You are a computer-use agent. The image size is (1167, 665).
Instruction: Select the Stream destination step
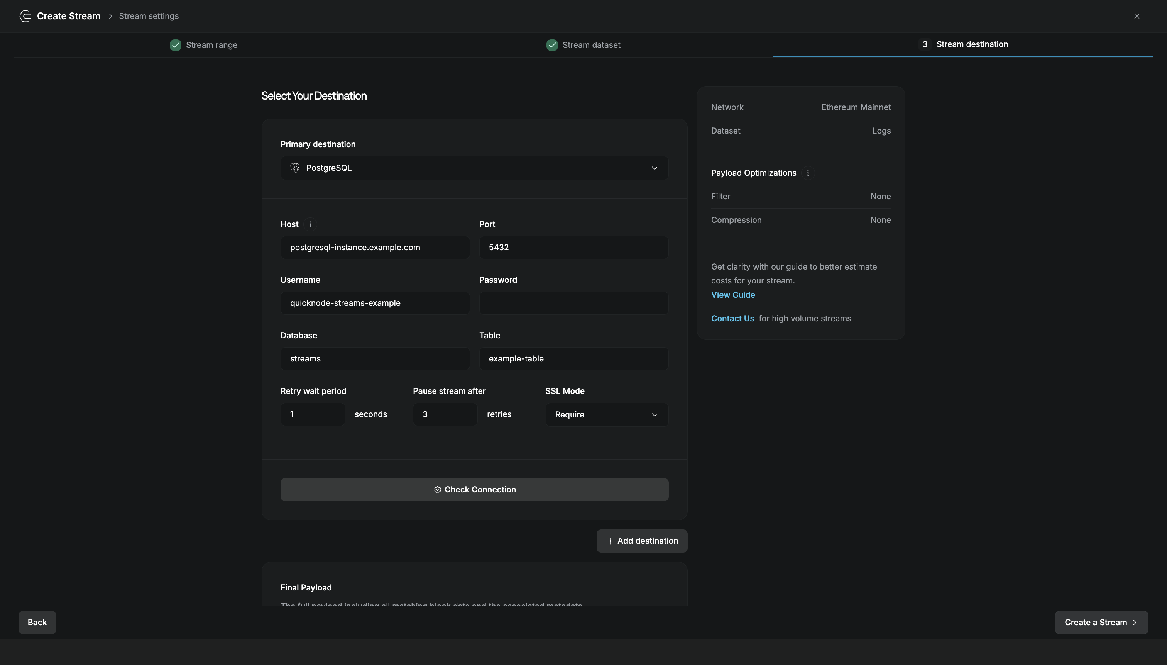pyautogui.click(x=963, y=44)
